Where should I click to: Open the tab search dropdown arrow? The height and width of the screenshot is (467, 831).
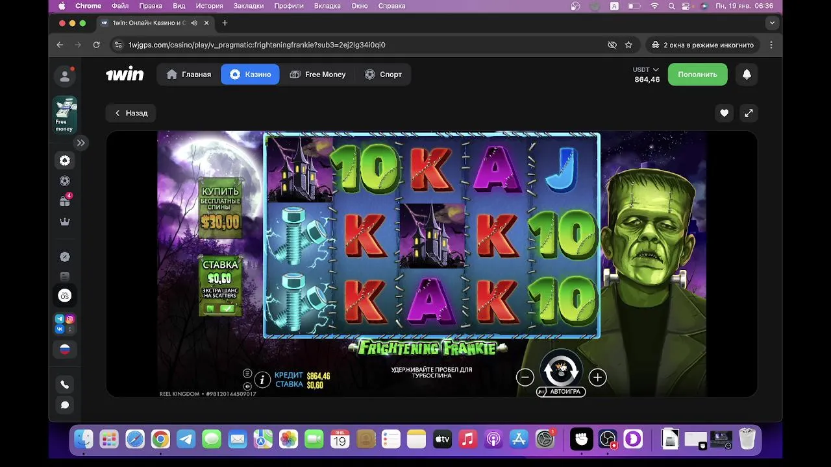click(772, 23)
